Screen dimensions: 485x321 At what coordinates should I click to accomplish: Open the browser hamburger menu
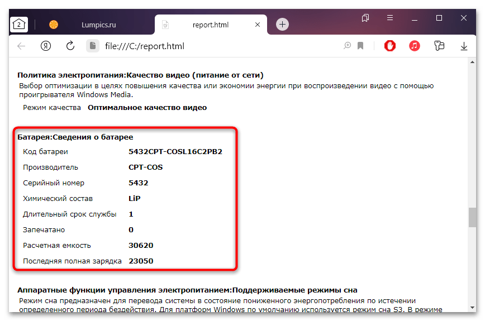390,18
